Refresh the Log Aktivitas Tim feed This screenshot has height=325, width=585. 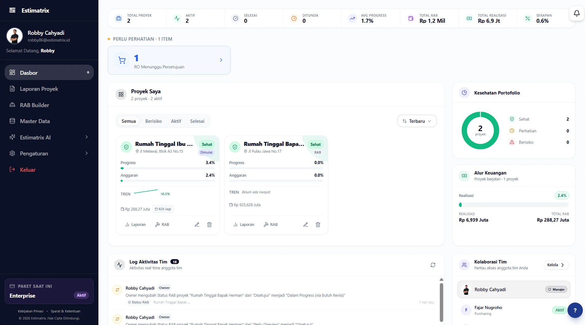point(433,265)
